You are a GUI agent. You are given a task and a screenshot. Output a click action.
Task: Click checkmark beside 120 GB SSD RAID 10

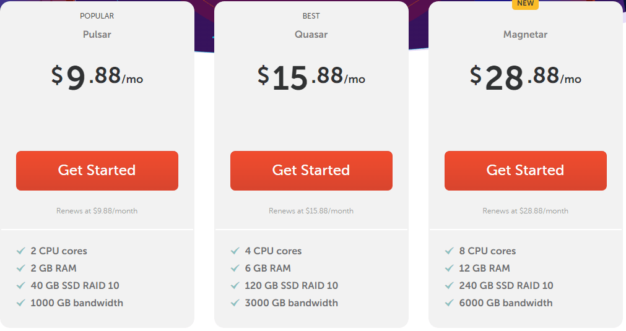click(235, 286)
